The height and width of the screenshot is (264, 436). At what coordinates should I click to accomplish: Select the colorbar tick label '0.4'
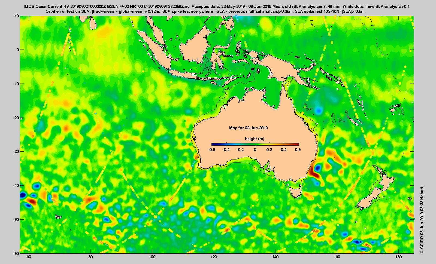click(284, 150)
